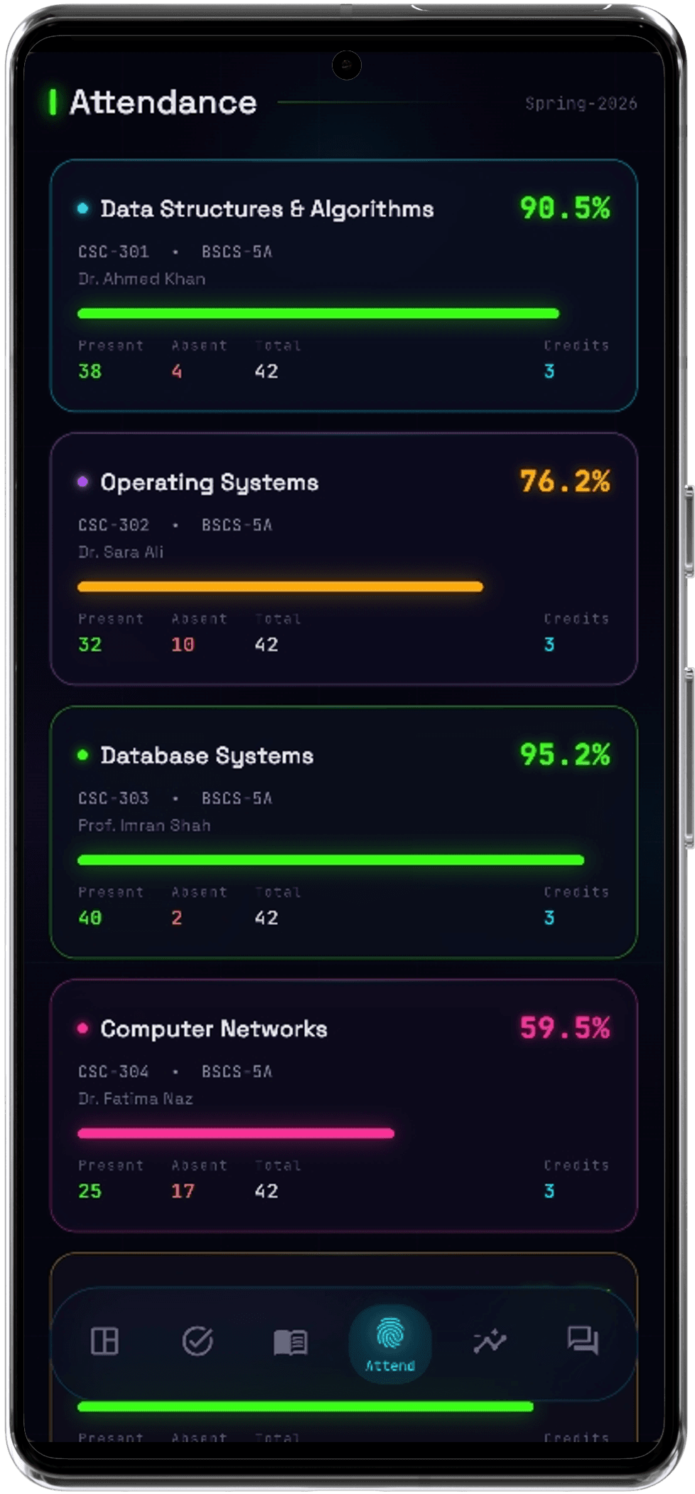
Task: Click the purple dot beside Operating Systems
Action: pos(82,482)
